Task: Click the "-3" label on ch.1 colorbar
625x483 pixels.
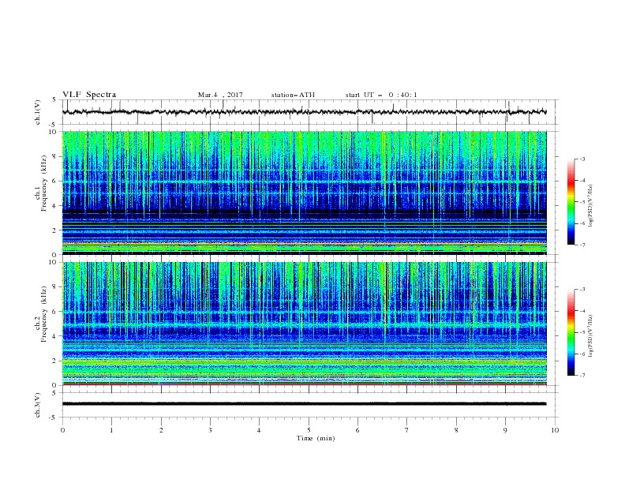Action: 582,159
